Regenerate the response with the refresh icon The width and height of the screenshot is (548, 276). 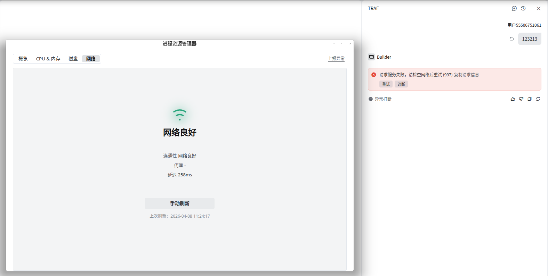pos(538,99)
